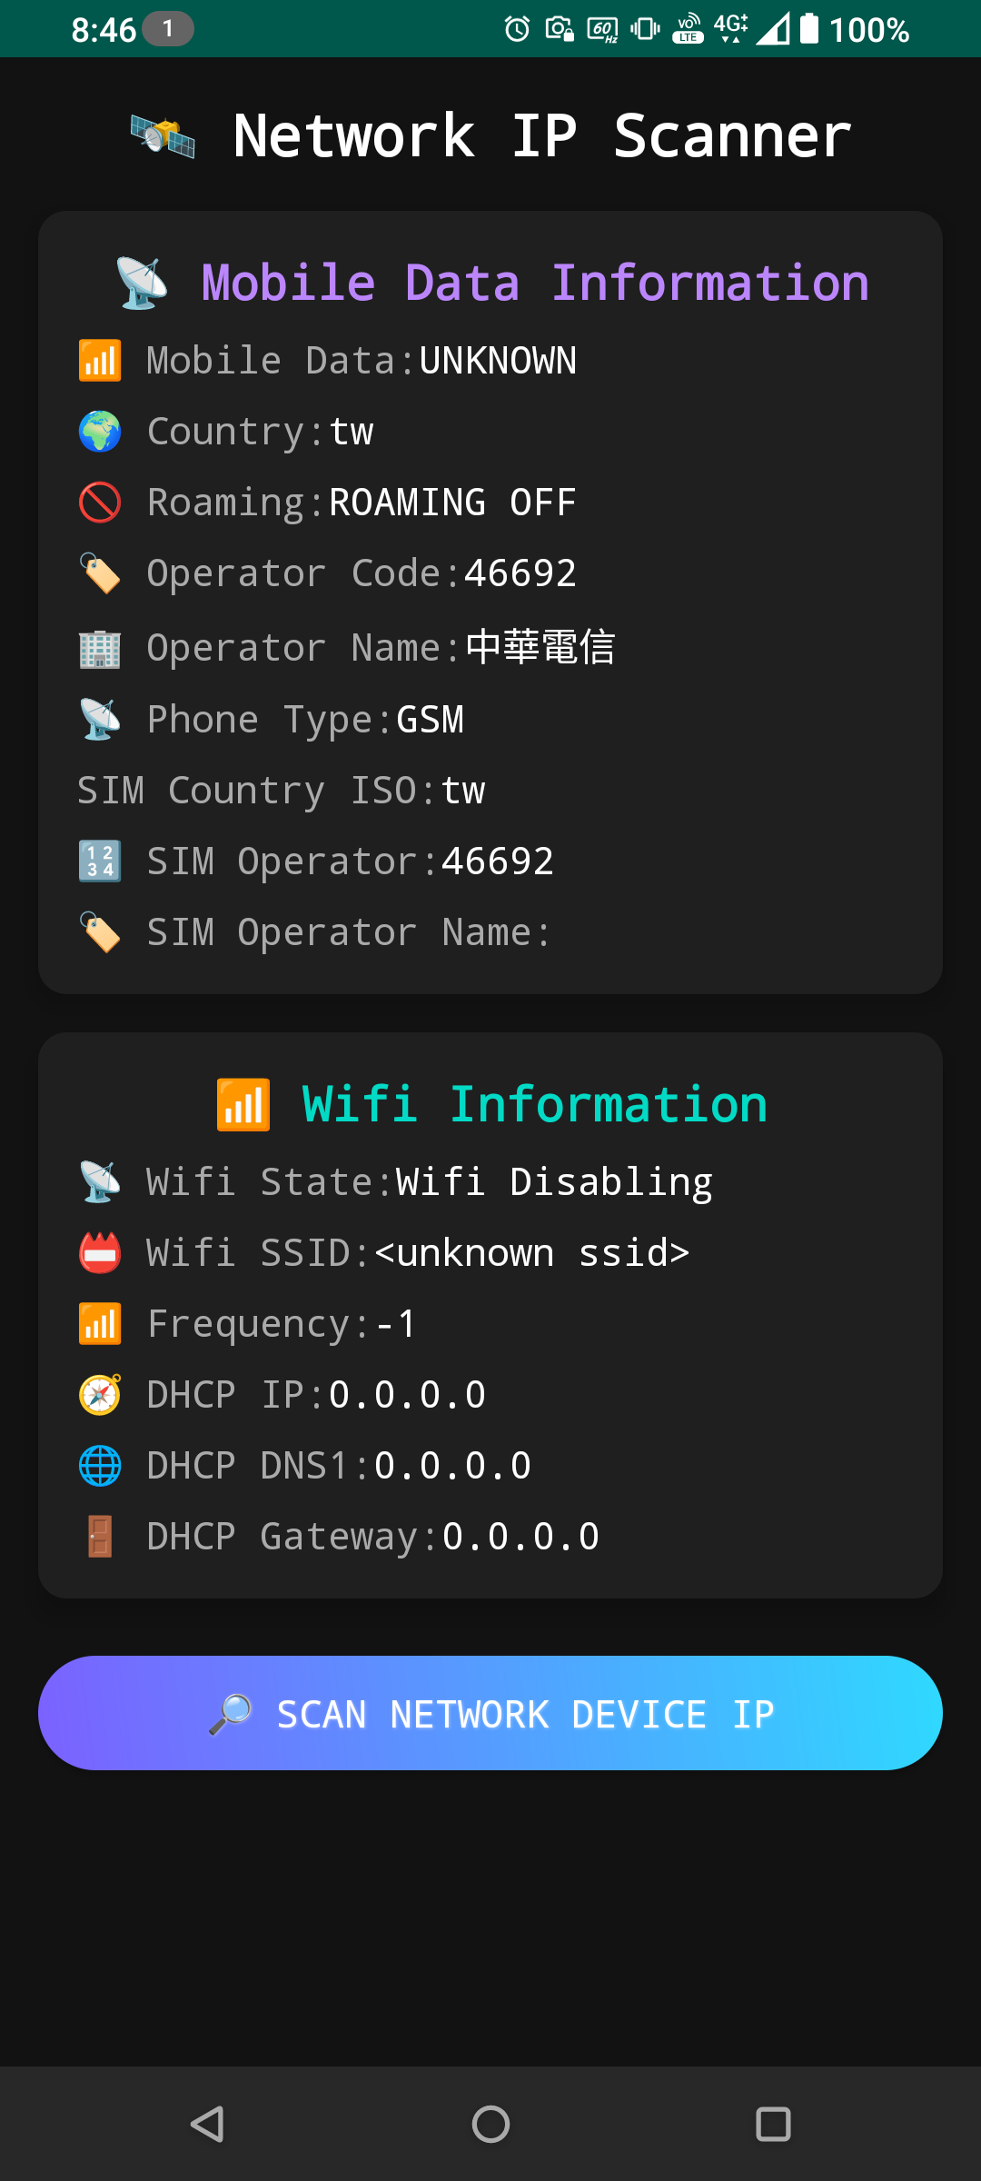Tap the numbers icon beside SIM Operator
Viewport: 981px width, 2181px height.
[100, 861]
